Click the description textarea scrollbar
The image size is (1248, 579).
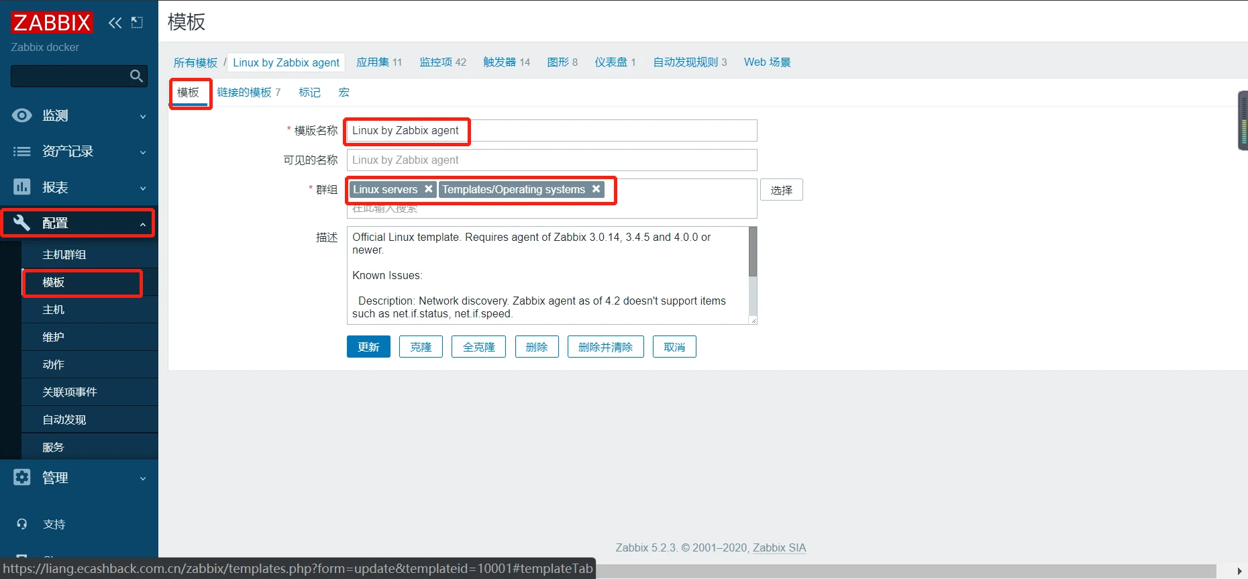pyautogui.click(x=753, y=252)
